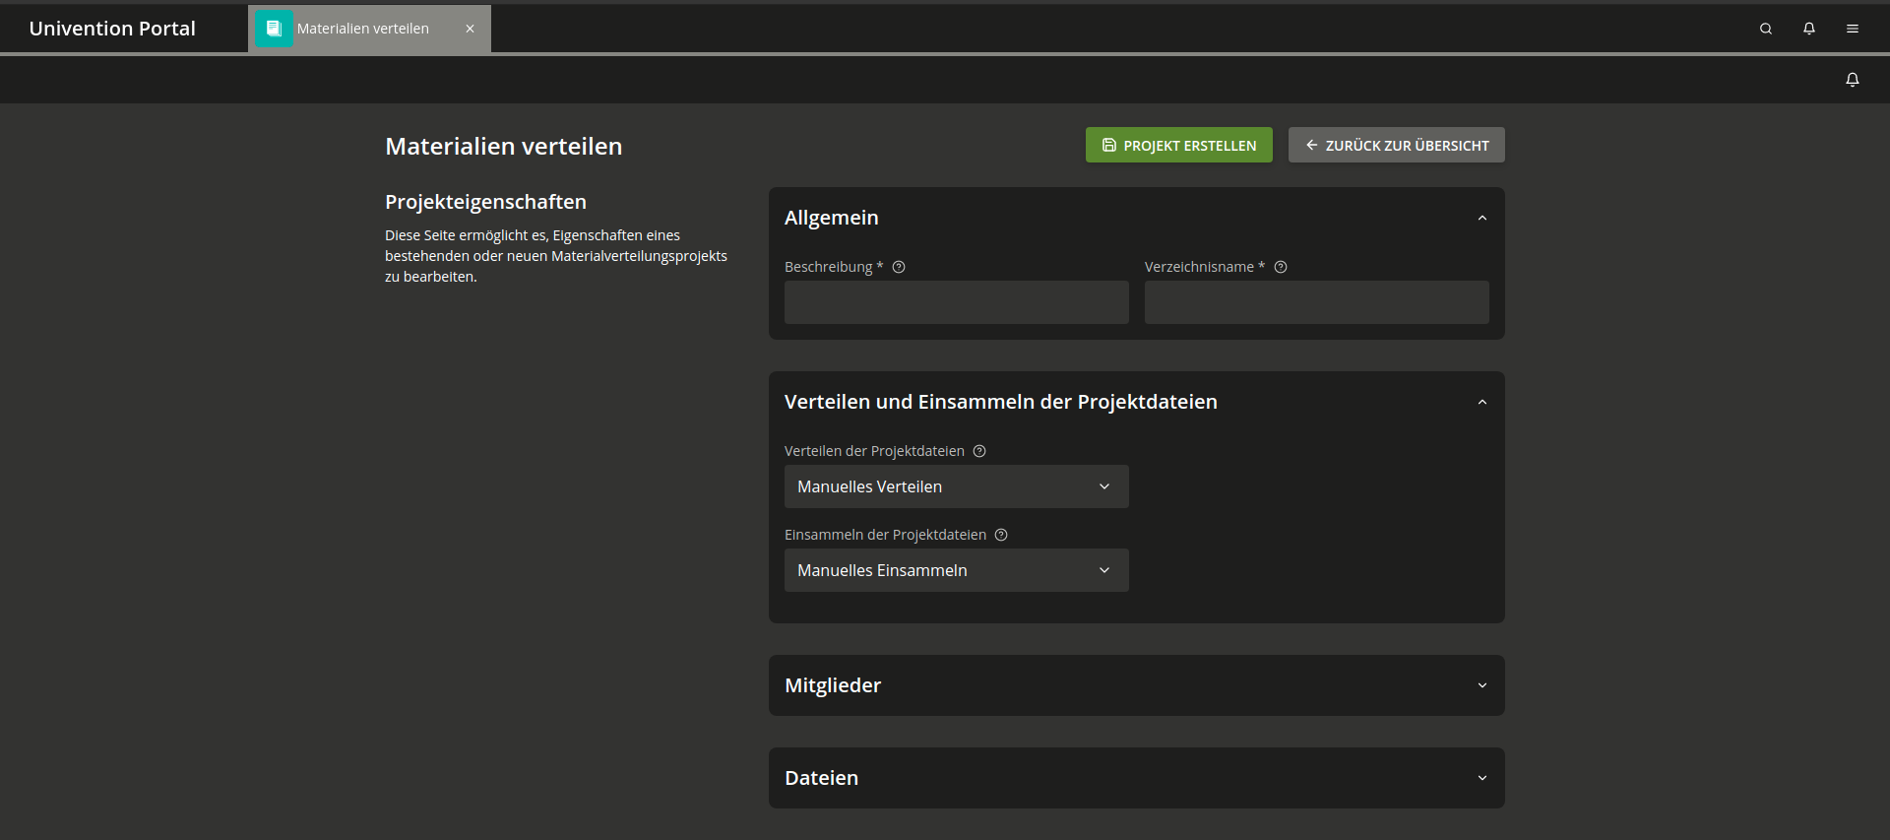Go back via Zurück zur Übersicht
Screen dimensions: 1890x840
[1397, 145]
